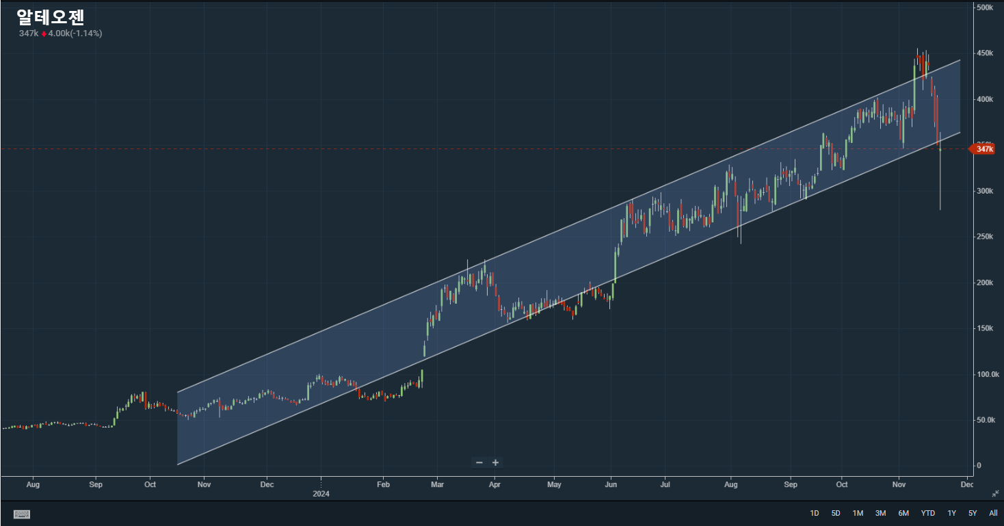This screenshot has height=526, width=1004.
Task: Select the 1D time range
Action: point(815,513)
